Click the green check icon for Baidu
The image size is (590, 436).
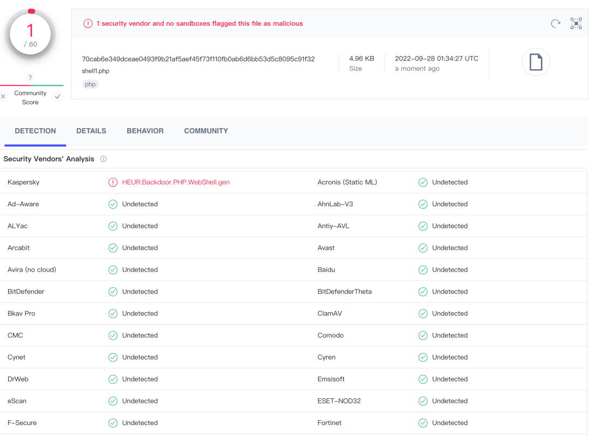pos(423,270)
